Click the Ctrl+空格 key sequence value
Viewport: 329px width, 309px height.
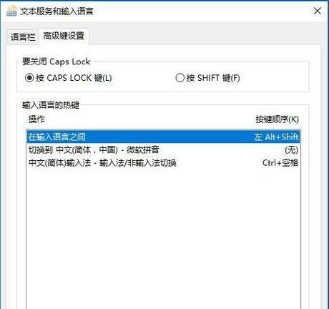[x=280, y=162]
